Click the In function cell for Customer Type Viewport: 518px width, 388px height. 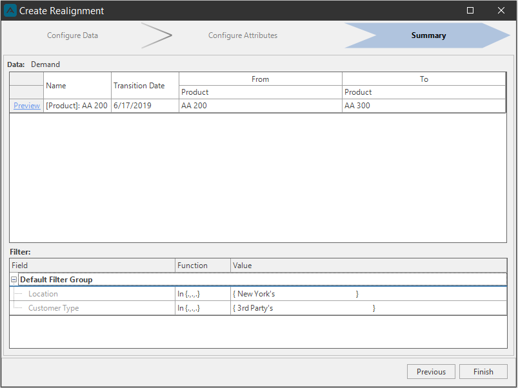click(203, 308)
